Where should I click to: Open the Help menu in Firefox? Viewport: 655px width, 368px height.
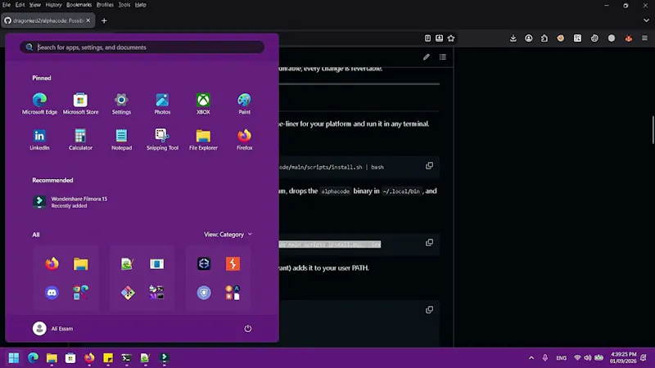(140, 5)
